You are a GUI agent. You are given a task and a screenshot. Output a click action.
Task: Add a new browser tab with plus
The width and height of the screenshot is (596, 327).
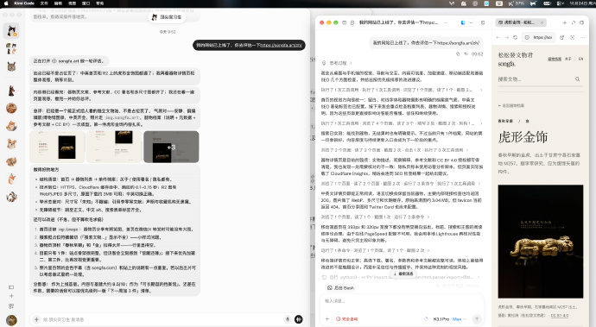[x=564, y=22]
